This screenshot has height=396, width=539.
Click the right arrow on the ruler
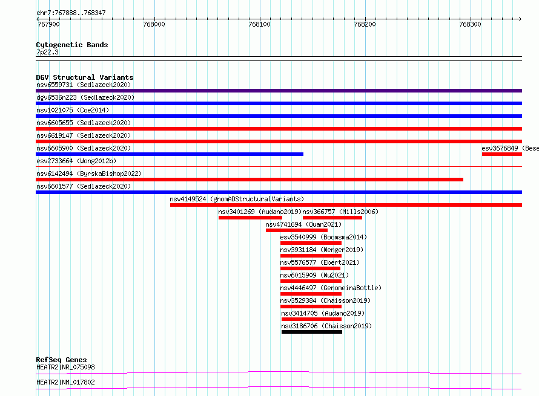(x=520, y=19)
